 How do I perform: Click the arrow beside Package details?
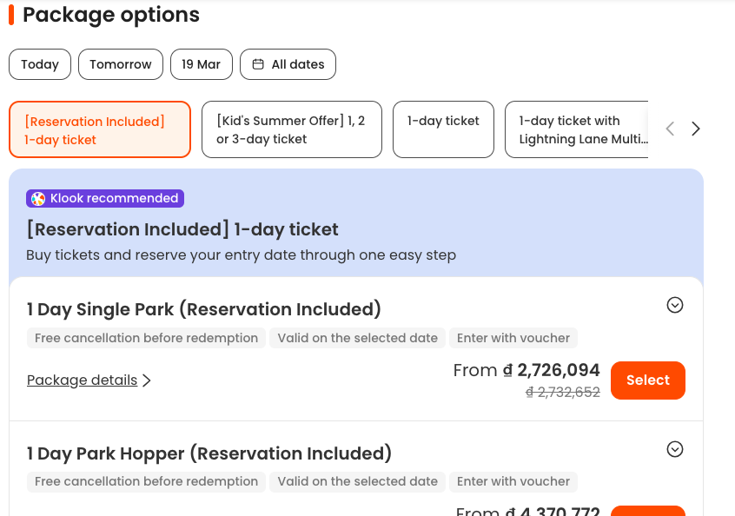pyautogui.click(x=147, y=380)
